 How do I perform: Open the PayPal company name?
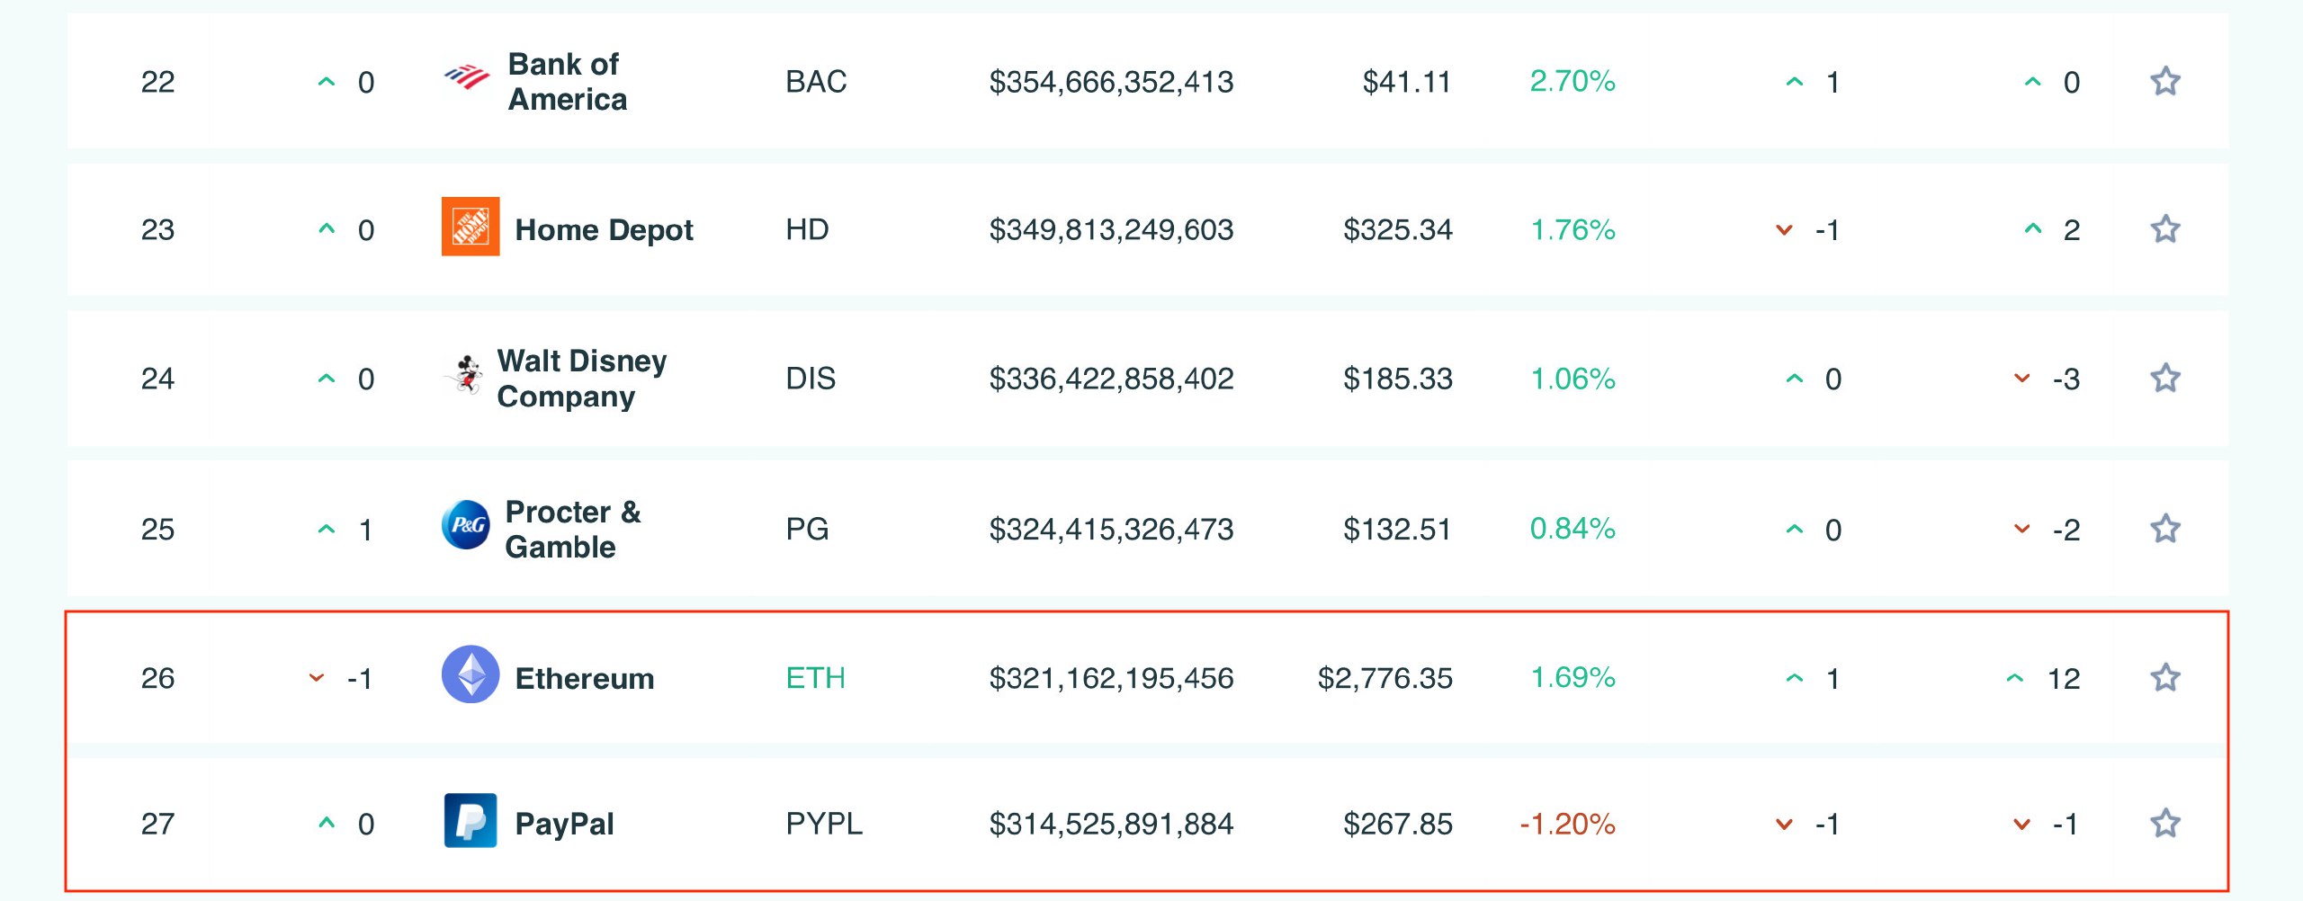[564, 824]
